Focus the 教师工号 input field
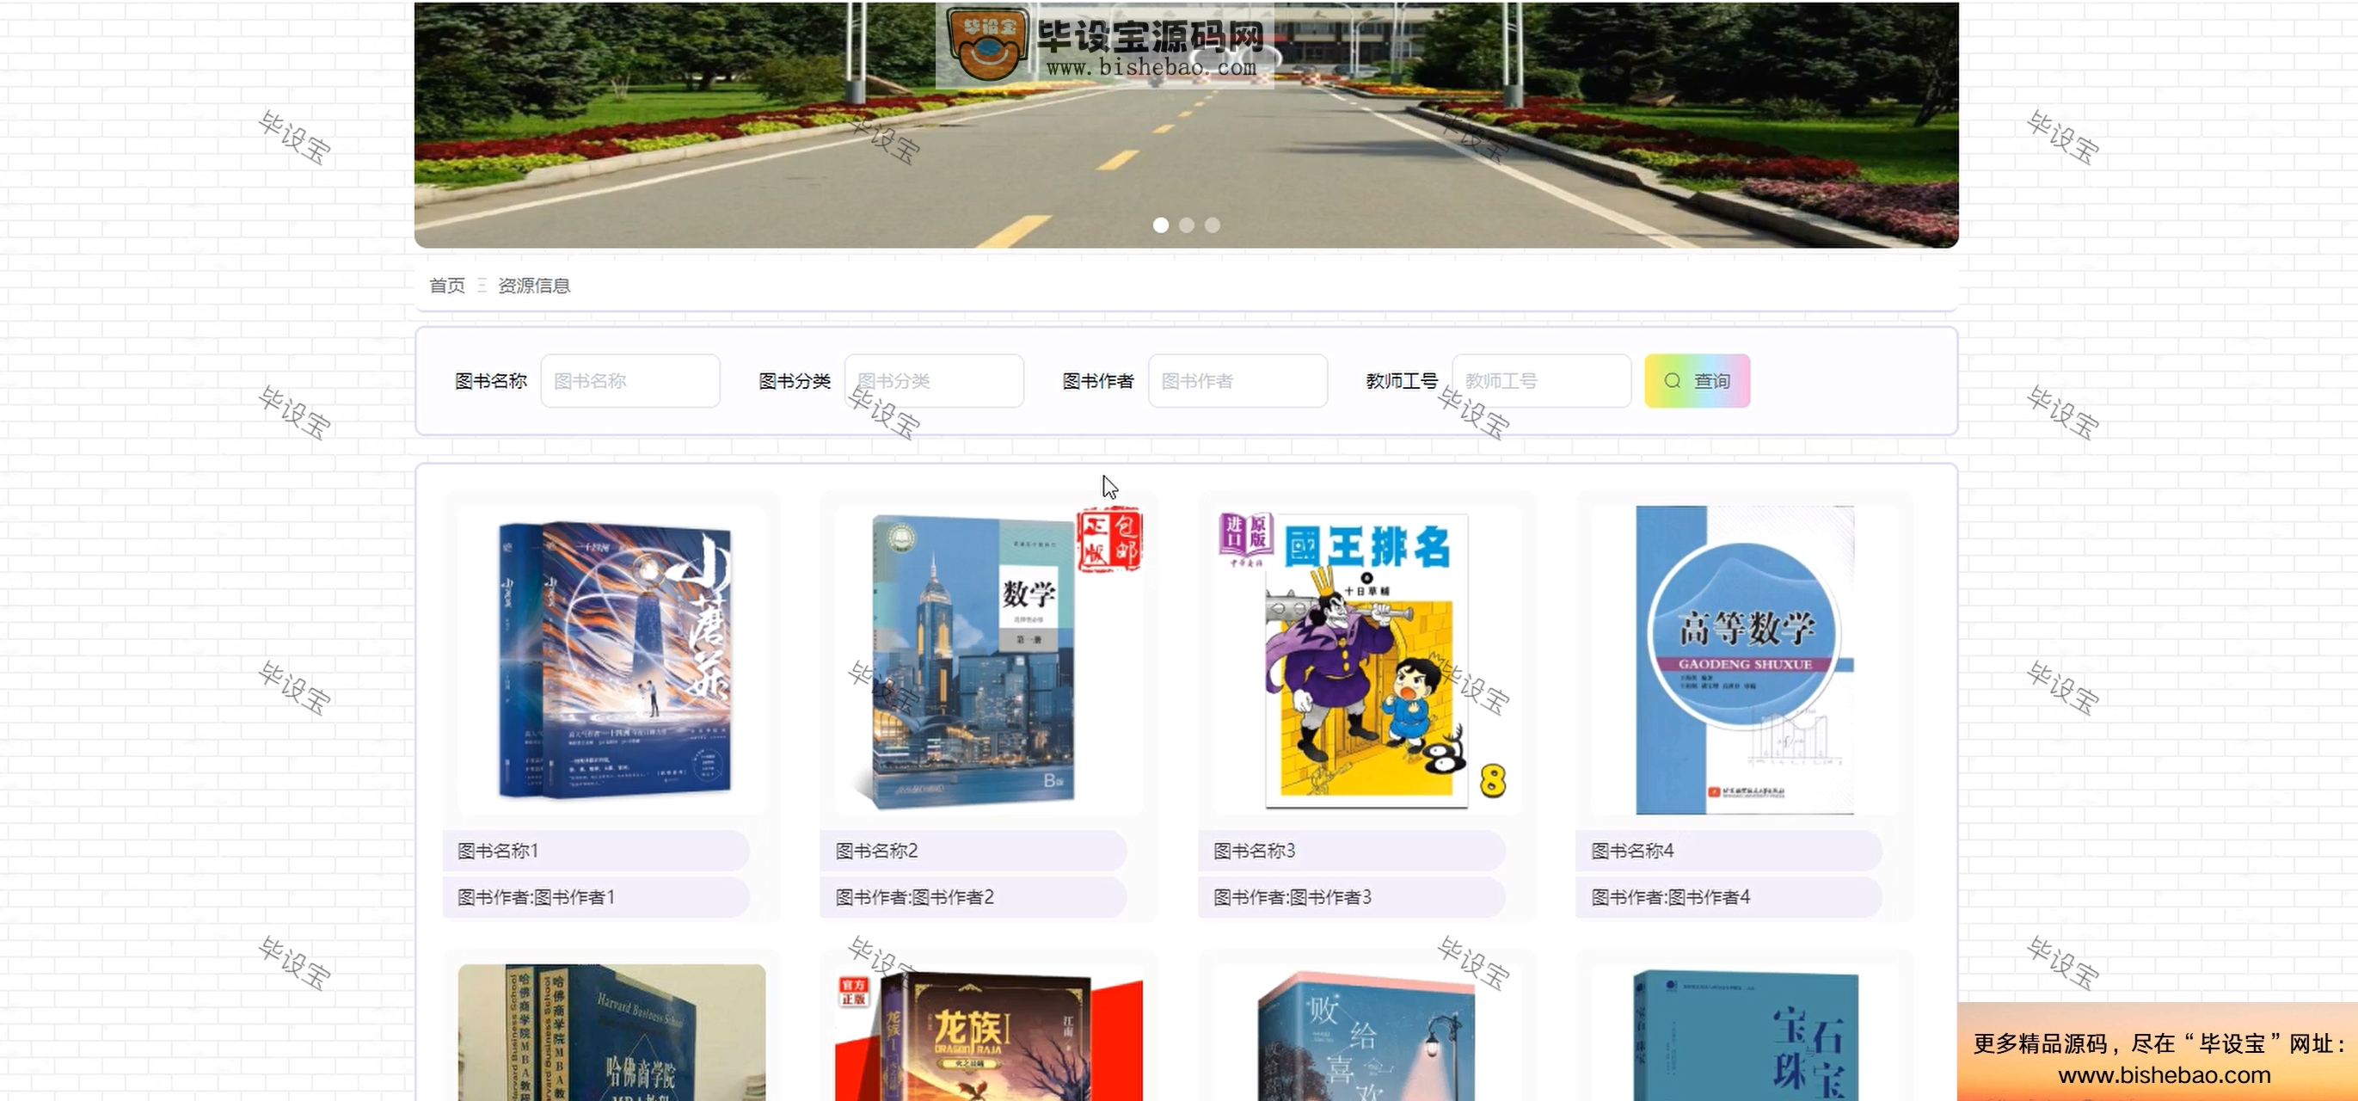The image size is (2358, 1101). [x=1542, y=381]
